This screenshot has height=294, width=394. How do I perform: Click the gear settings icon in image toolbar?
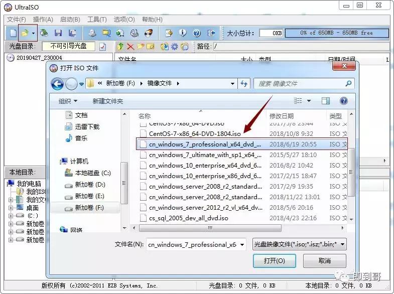point(174,47)
